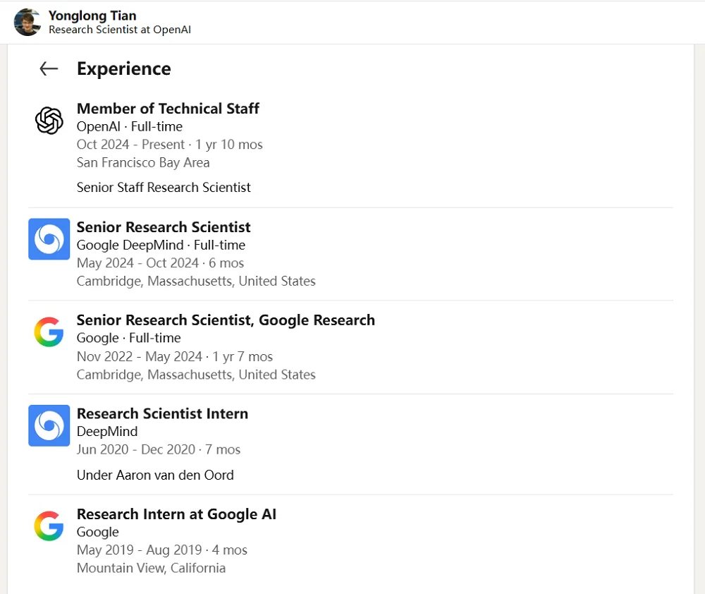Select OpenAI · Full-time company line
The height and width of the screenshot is (594, 705).
(130, 126)
